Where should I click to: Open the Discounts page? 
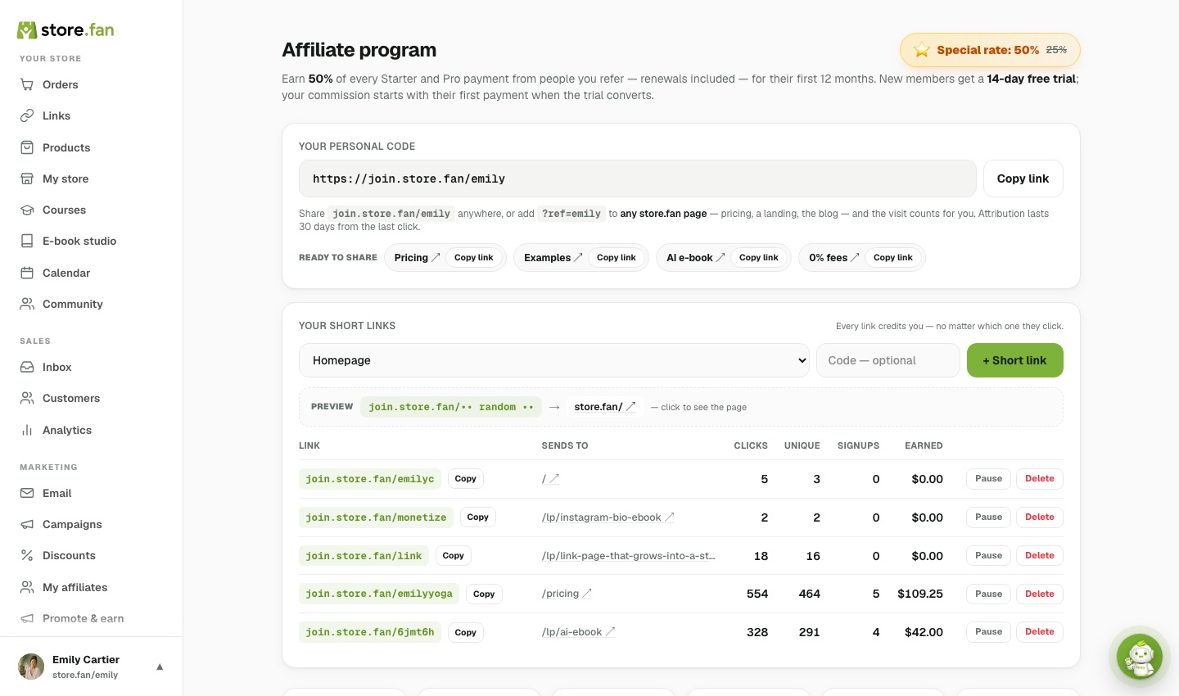[x=69, y=555]
